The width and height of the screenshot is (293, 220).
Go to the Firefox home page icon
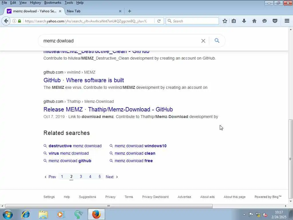254,21
